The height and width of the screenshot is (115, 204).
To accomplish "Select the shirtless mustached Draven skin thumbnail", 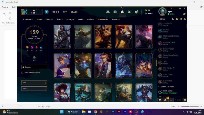I will pos(103,37).
